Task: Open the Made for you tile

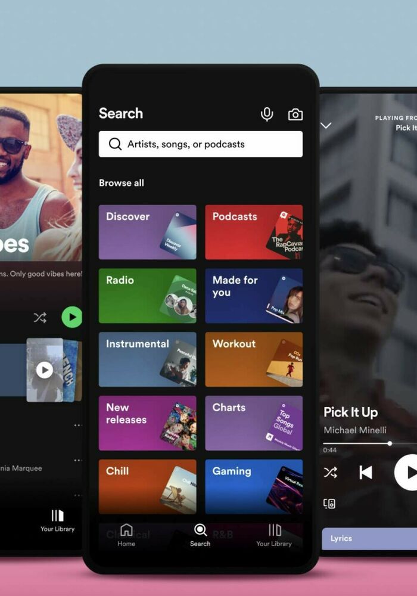Action: 254,296
